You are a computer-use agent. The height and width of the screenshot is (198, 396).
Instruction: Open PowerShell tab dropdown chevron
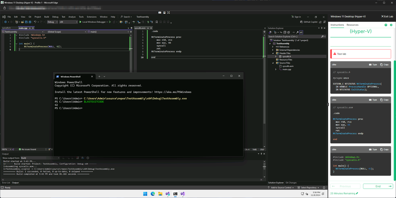[104, 76]
